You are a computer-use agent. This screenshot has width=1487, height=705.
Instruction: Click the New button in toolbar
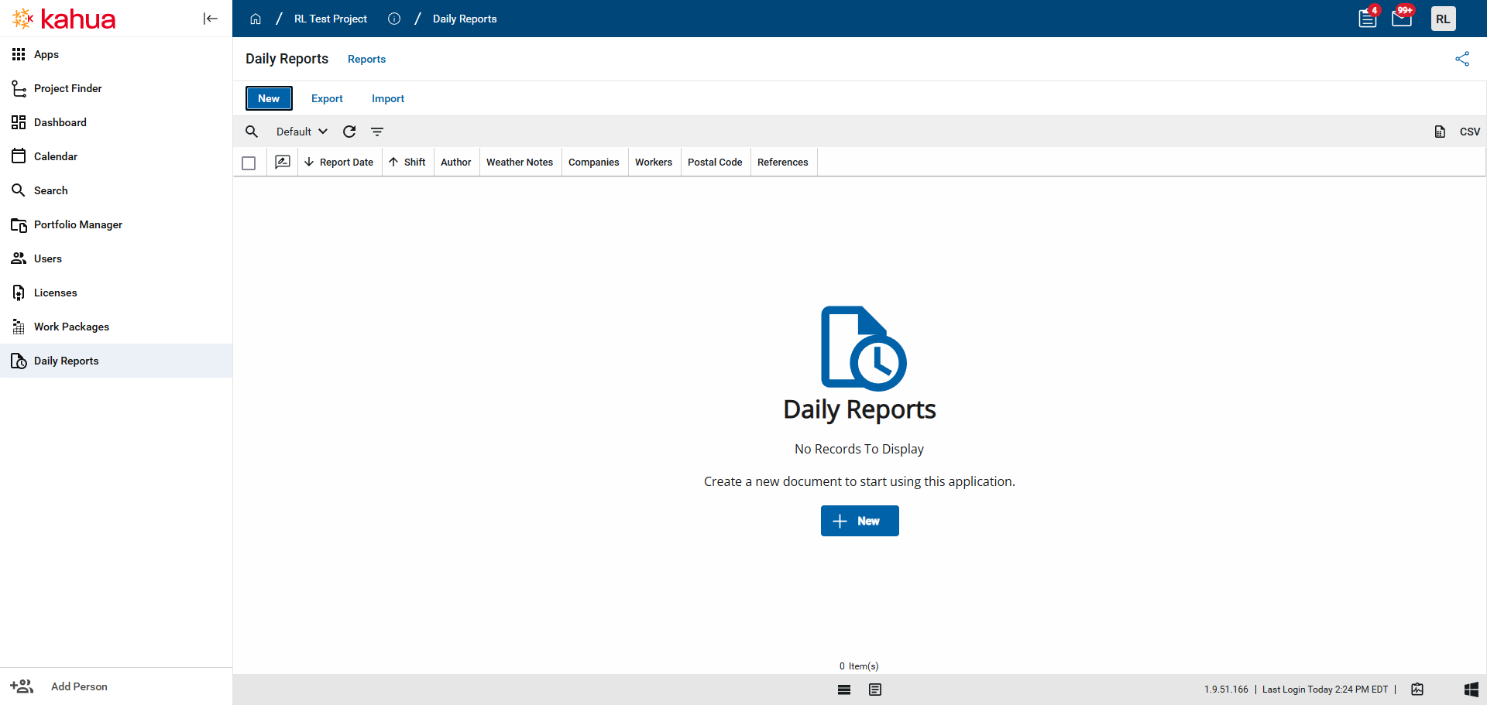pos(269,98)
